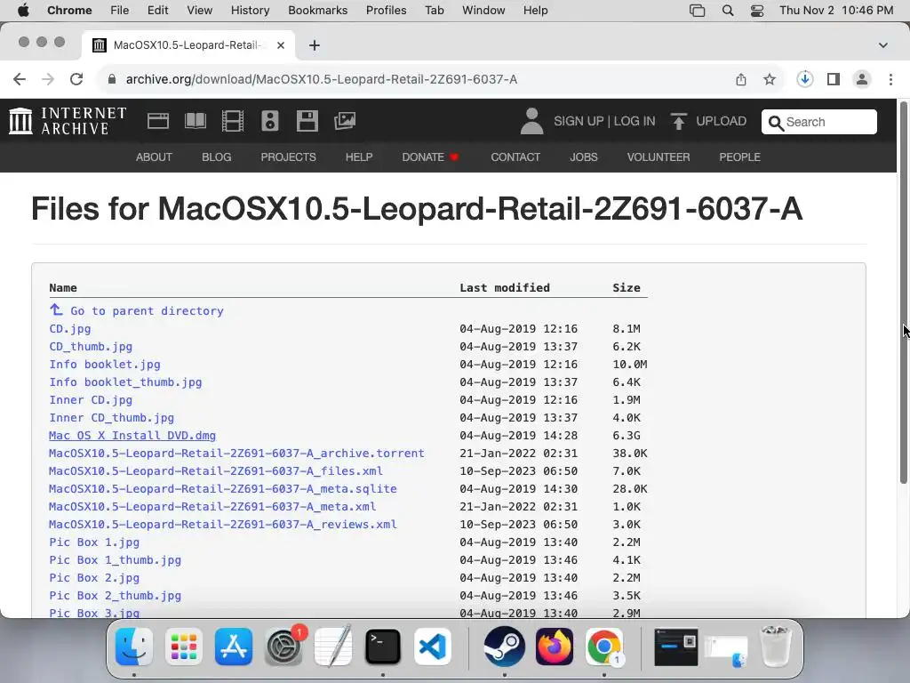The width and height of the screenshot is (910, 683).
Task: Open the DONATE link
Action: [430, 157]
